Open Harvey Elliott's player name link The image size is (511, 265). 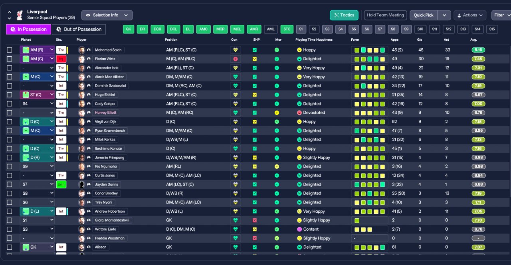[x=105, y=113]
